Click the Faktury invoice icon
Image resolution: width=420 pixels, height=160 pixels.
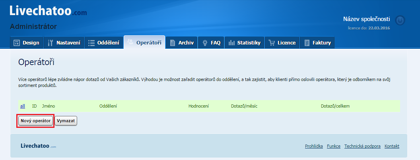click(x=307, y=43)
